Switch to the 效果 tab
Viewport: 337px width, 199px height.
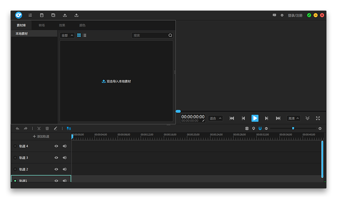tap(62, 25)
